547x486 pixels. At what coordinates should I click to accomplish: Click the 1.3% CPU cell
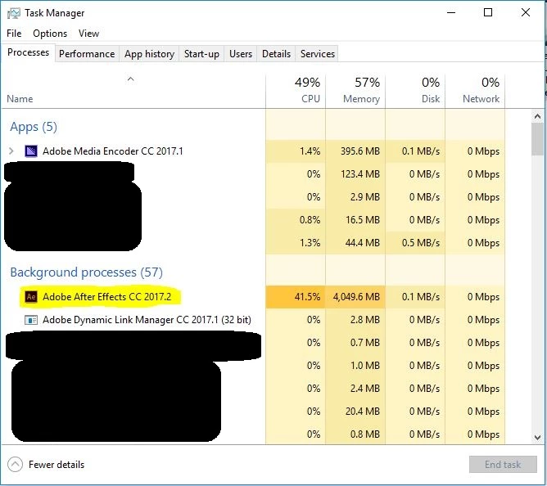click(x=296, y=243)
